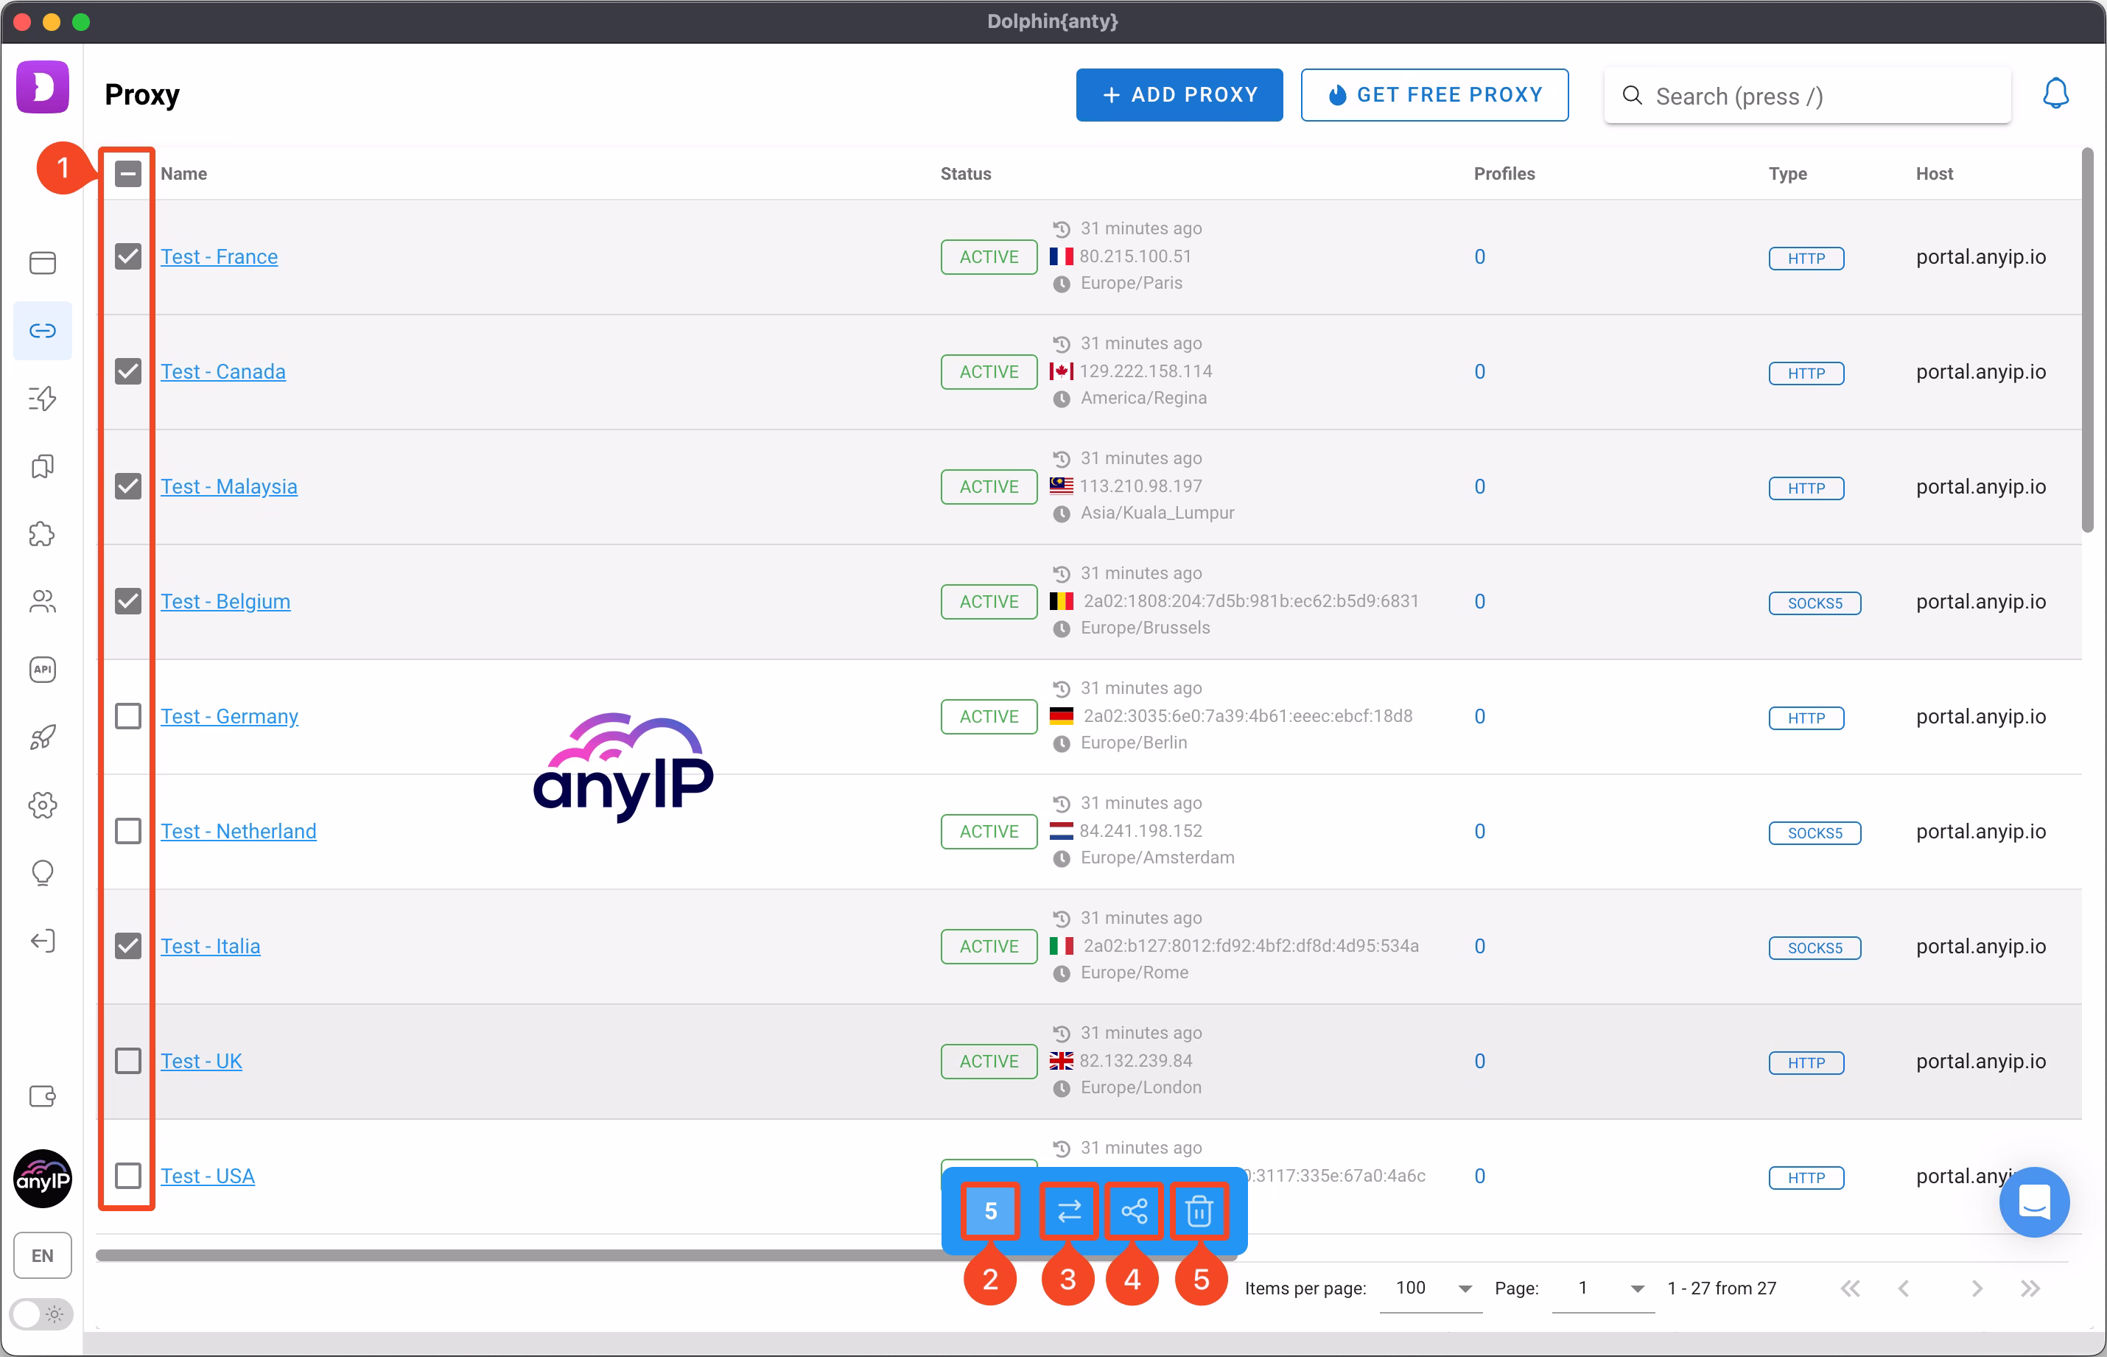Open the Test - Belgium proxy link

[225, 601]
